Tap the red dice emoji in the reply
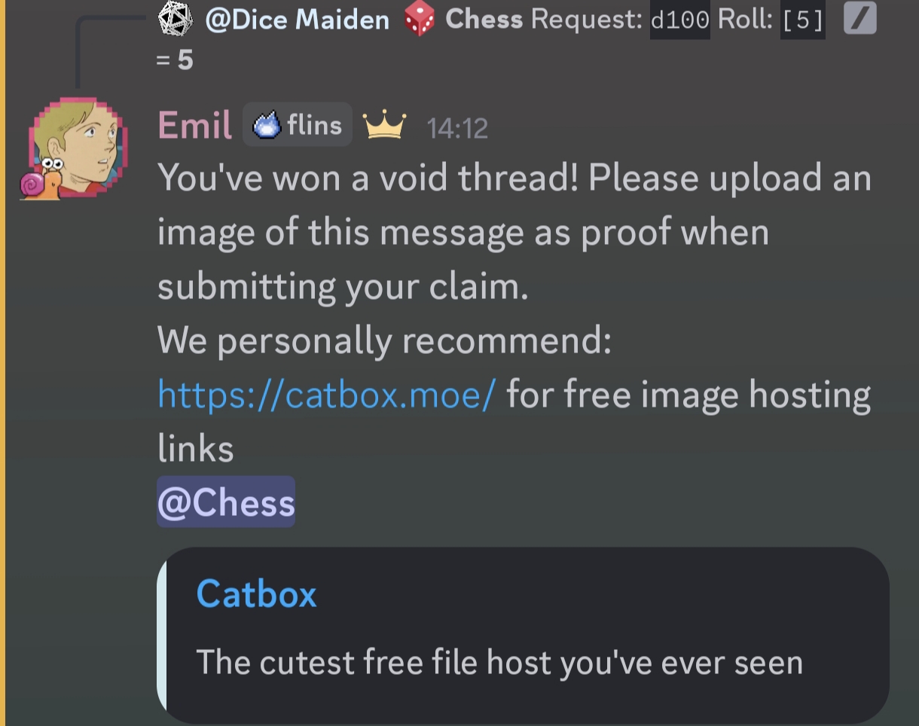 coord(420,19)
